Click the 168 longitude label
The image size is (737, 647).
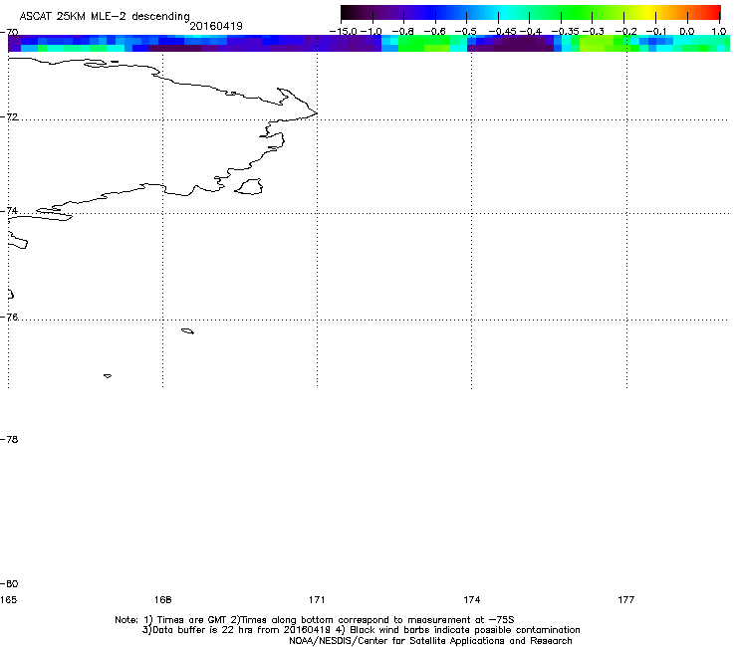(162, 599)
